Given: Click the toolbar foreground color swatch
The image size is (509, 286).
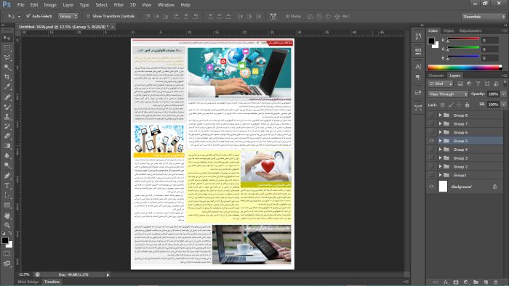Looking at the screenshot, I should pyautogui.click(x=5, y=240).
